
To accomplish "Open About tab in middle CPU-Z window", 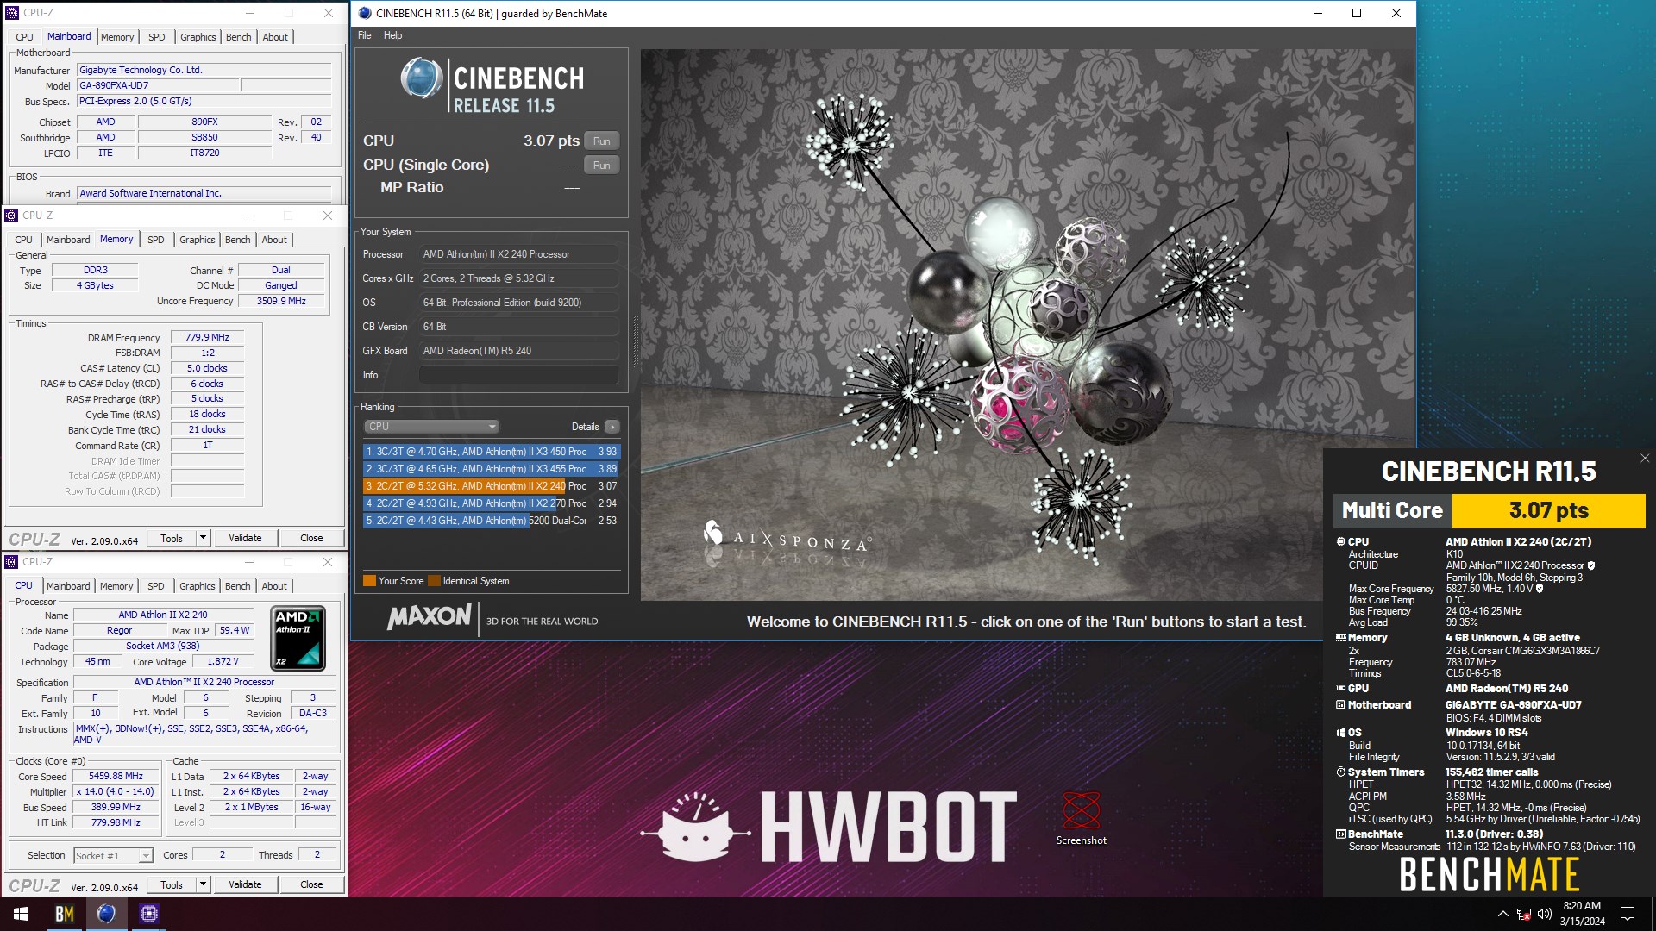I will pos(274,240).
